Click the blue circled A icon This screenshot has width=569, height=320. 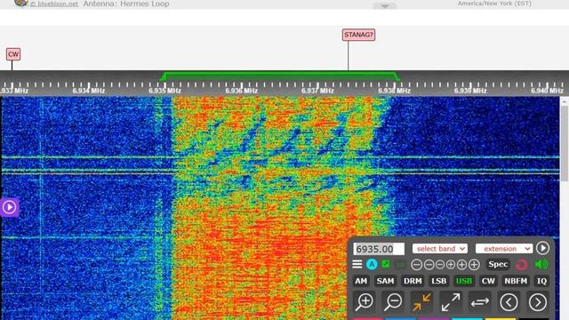(372, 265)
